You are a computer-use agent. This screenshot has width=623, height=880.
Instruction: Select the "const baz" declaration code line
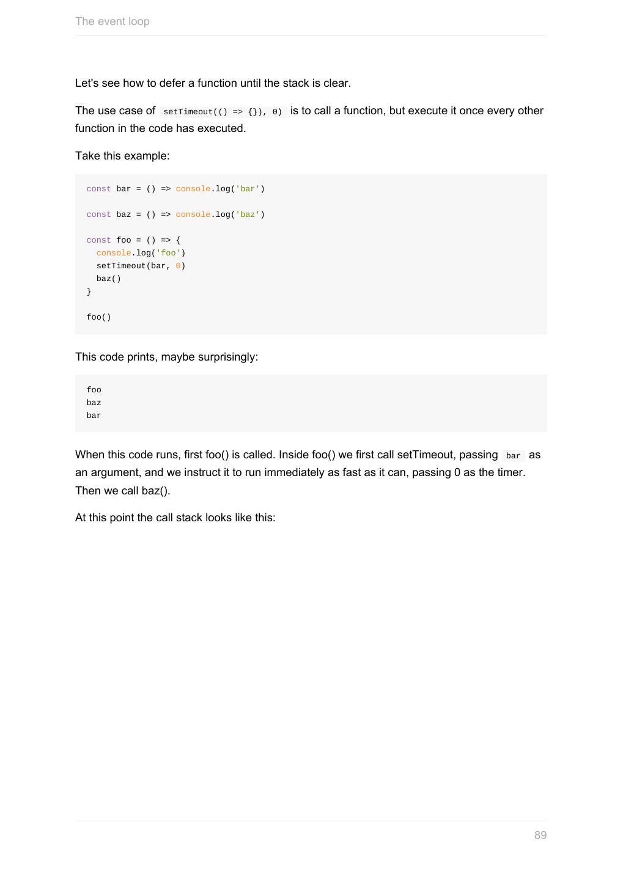tap(175, 215)
